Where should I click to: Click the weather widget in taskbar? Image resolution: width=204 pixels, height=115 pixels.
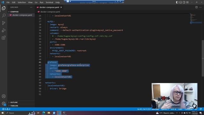point(165,113)
